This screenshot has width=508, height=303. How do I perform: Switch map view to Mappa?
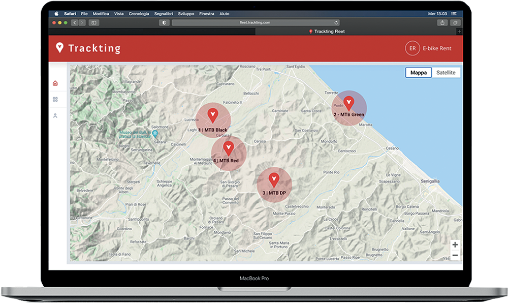tap(418, 73)
